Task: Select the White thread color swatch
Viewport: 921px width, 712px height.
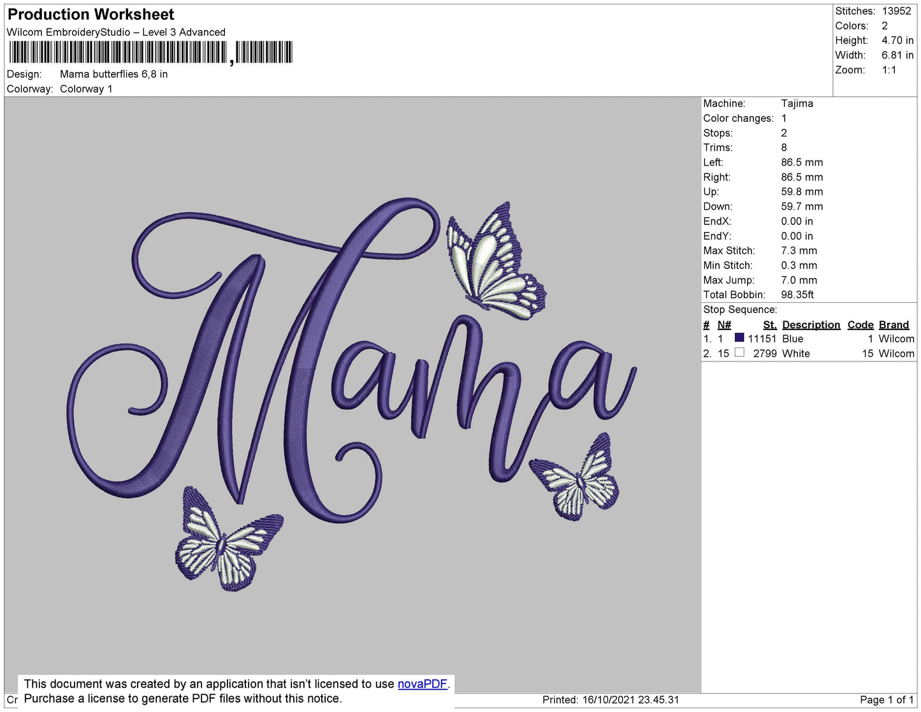Action: 739,352
